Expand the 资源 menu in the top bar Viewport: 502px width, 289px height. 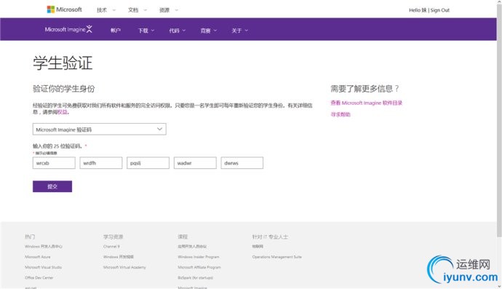click(169, 10)
